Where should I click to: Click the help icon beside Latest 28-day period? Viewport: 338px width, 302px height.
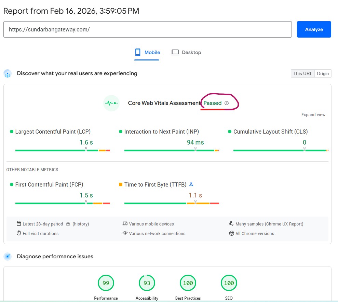click(68, 224)
